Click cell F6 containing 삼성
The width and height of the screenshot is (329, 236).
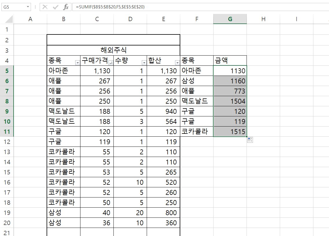tap(197, 81)
